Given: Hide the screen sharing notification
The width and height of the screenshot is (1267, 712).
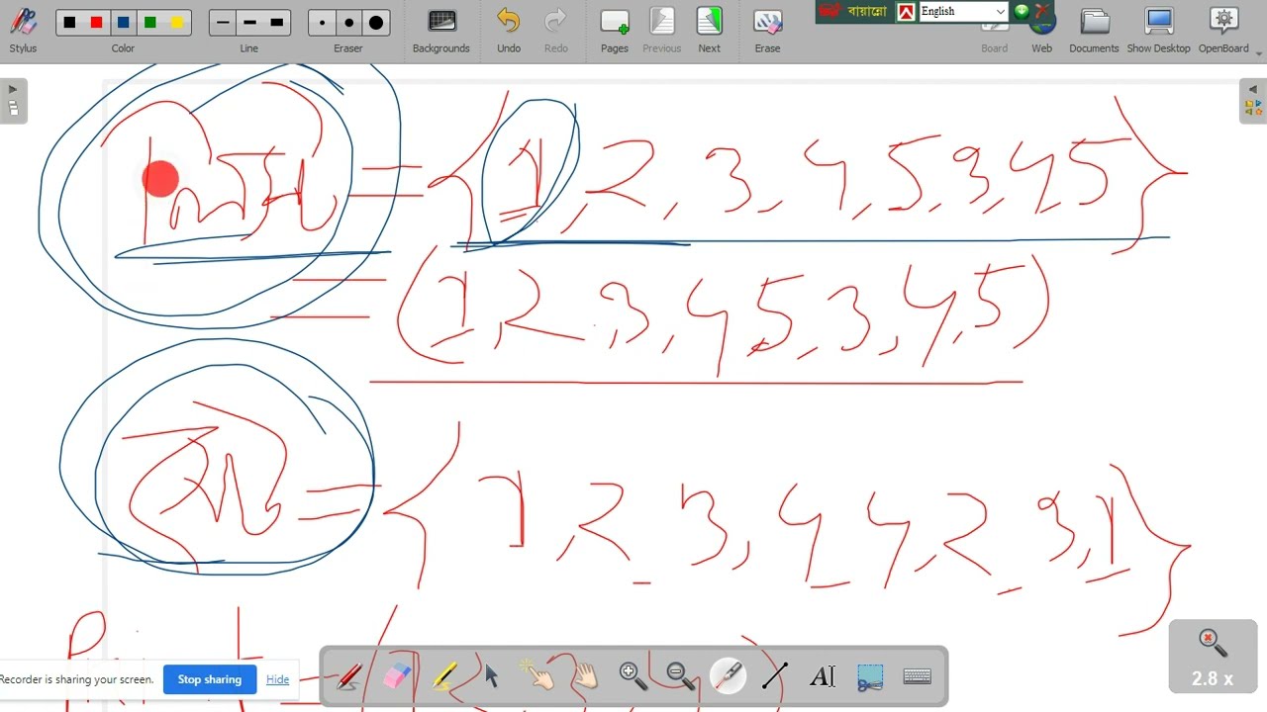Looking at the screenshot, I should 278,679.
